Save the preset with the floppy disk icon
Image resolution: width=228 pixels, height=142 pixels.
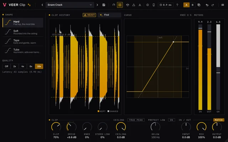click(x=104, y=5)
